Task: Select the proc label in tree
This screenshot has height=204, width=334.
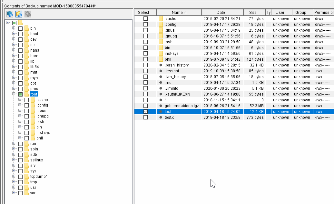Action: point(34,89)
